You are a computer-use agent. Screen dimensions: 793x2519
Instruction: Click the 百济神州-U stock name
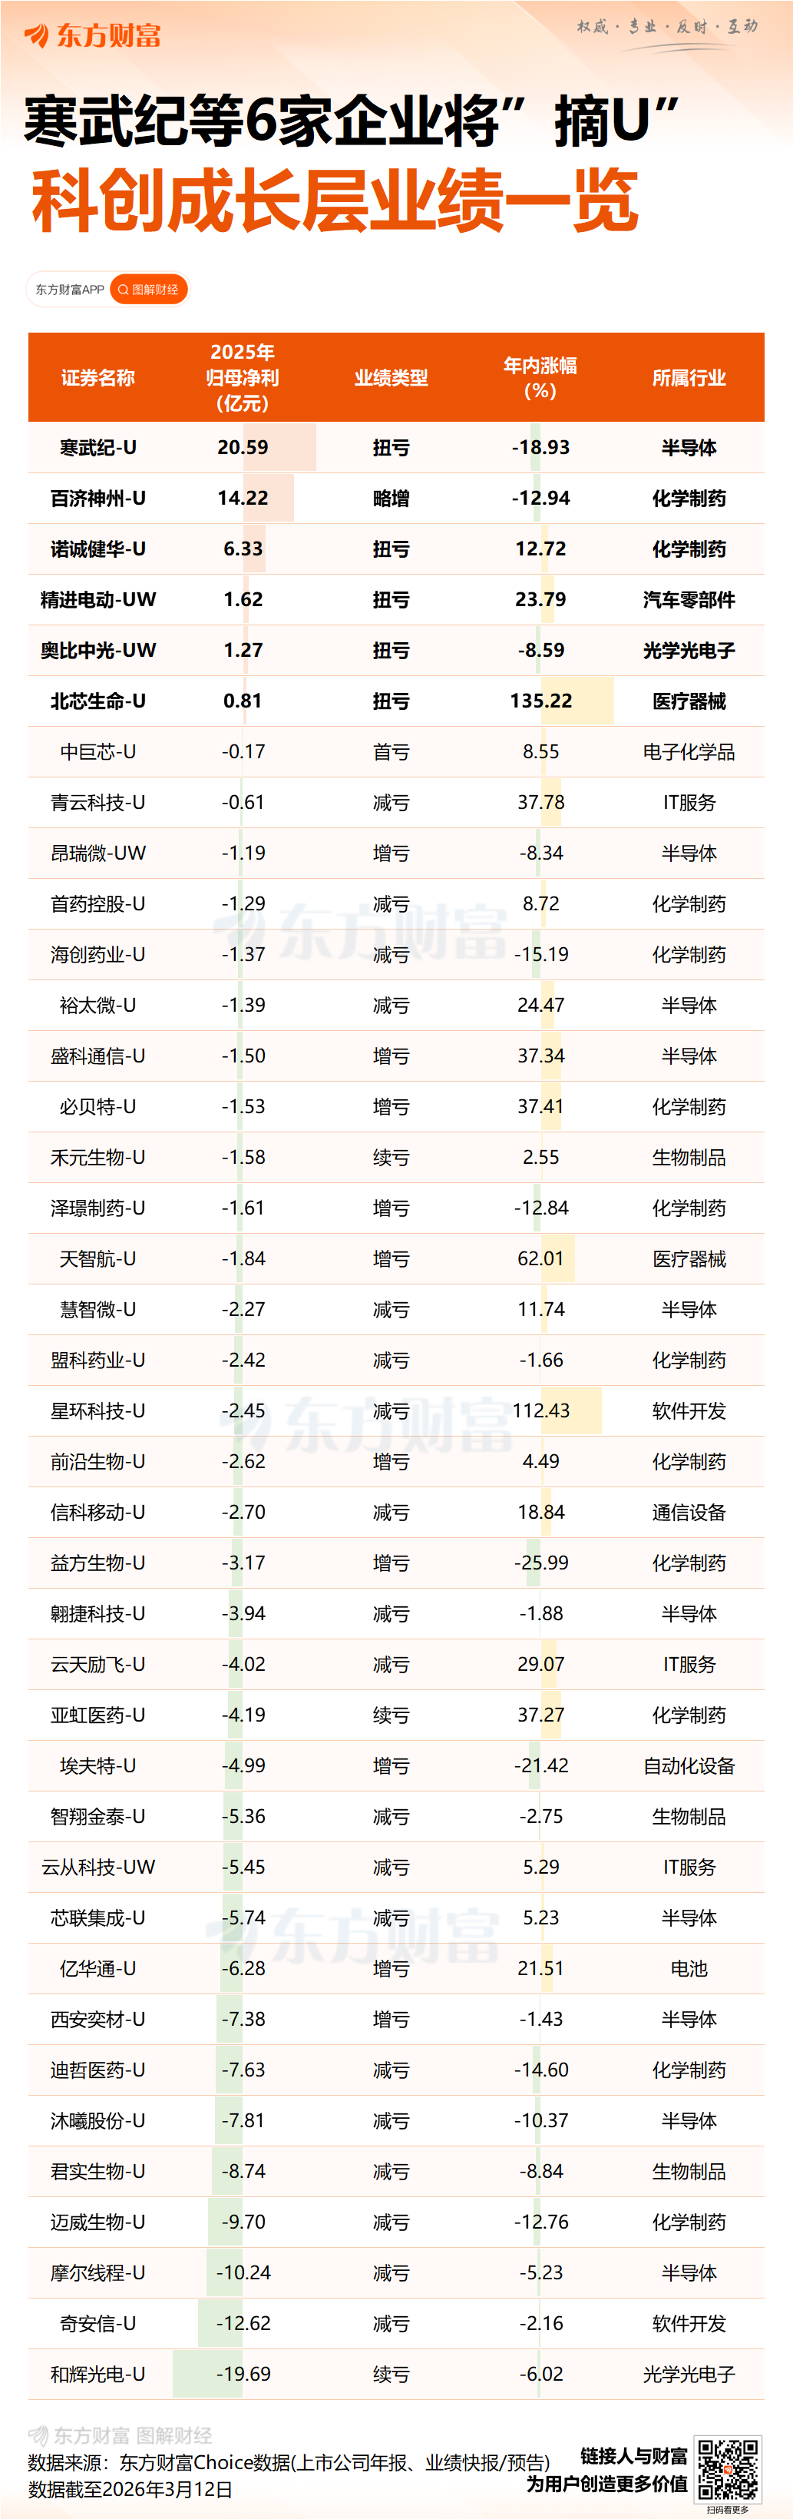pyautogui.click(x=97, y=498)
